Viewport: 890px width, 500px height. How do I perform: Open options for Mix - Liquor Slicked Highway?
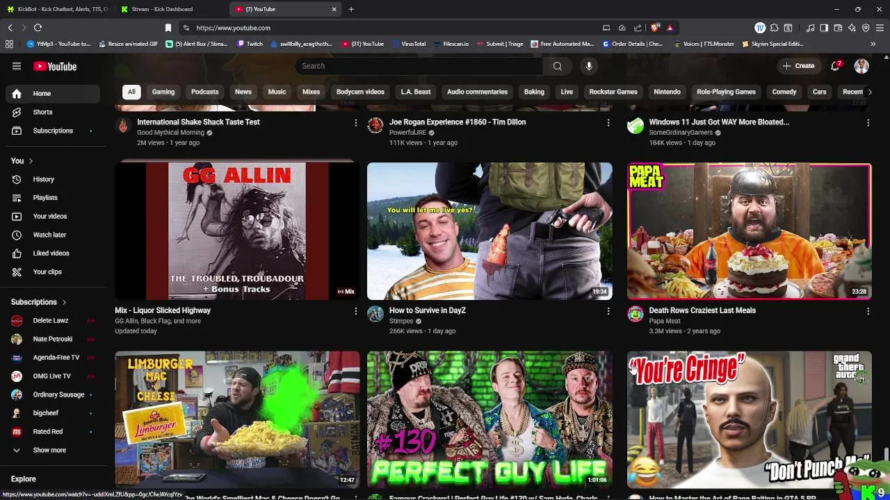click(355, 311)
